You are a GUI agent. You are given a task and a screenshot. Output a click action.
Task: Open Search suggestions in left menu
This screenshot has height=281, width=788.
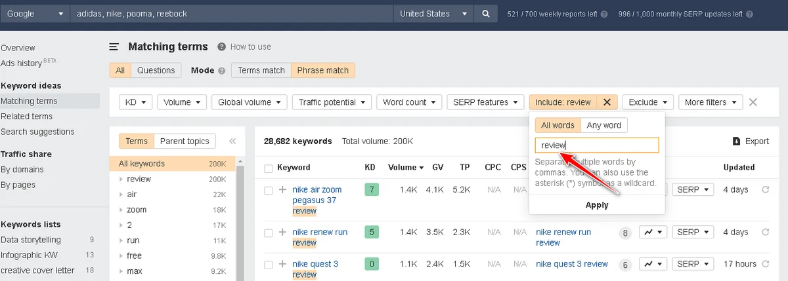tap(37, 132)
